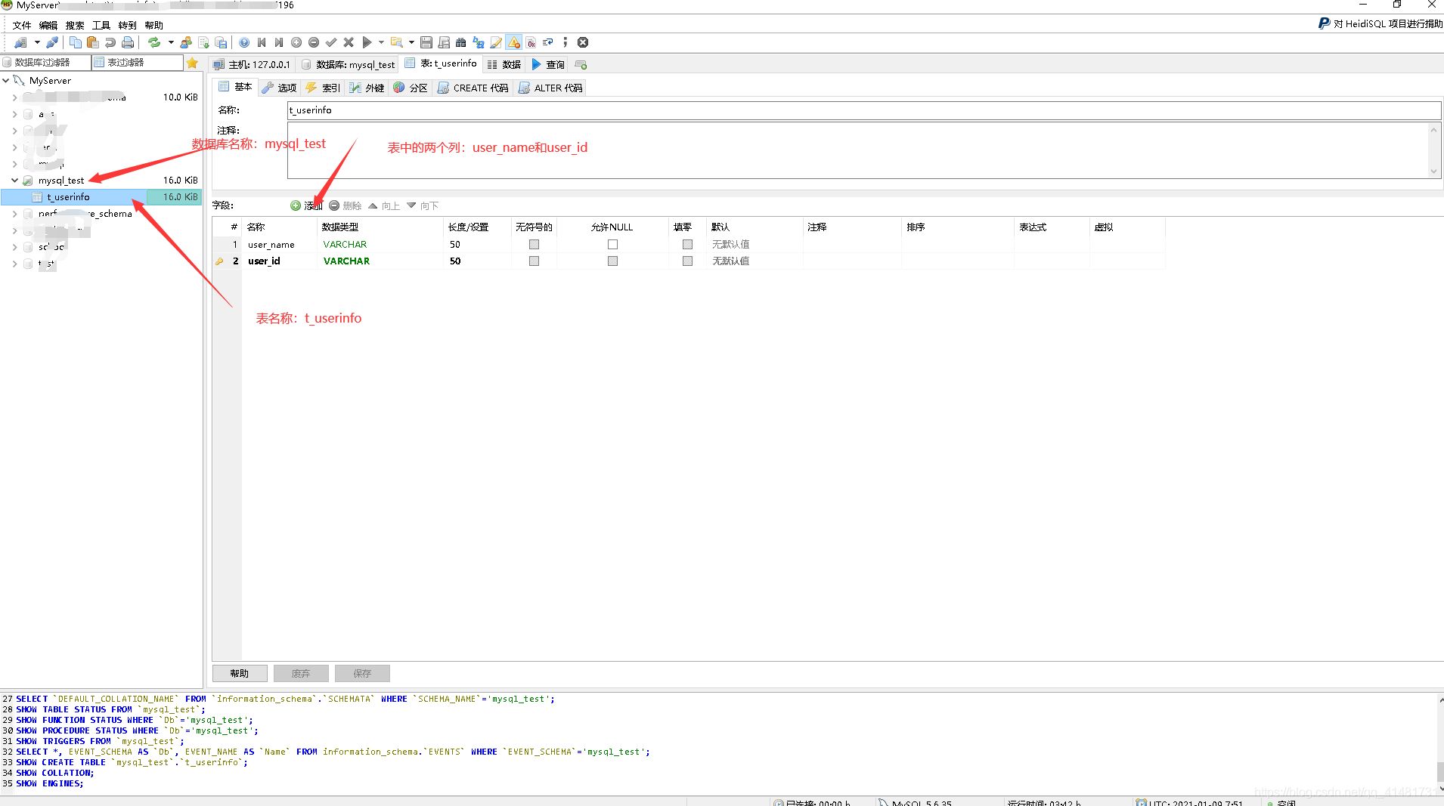Click the insert row plus icon in toolbar
1444x806 pixels.
tap(296, 42)
